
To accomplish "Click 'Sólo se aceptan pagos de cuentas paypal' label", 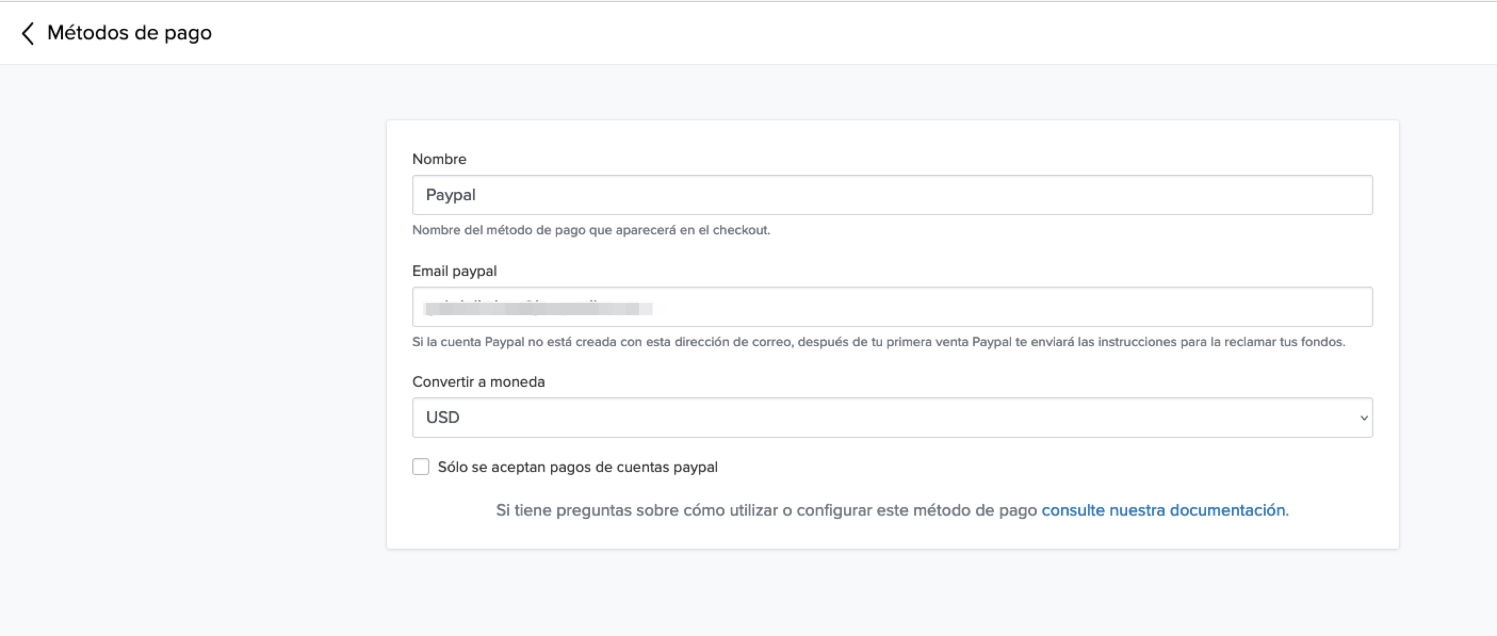I will [x=577, y=467].
